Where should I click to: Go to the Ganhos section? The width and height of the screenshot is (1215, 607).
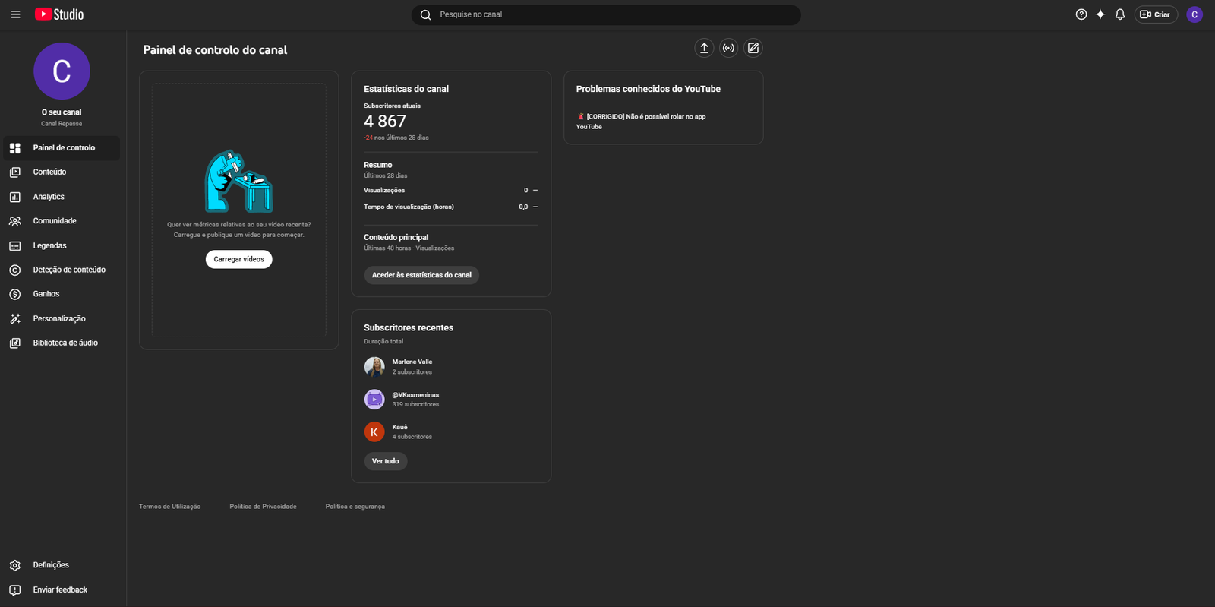[x=62, y=294]
